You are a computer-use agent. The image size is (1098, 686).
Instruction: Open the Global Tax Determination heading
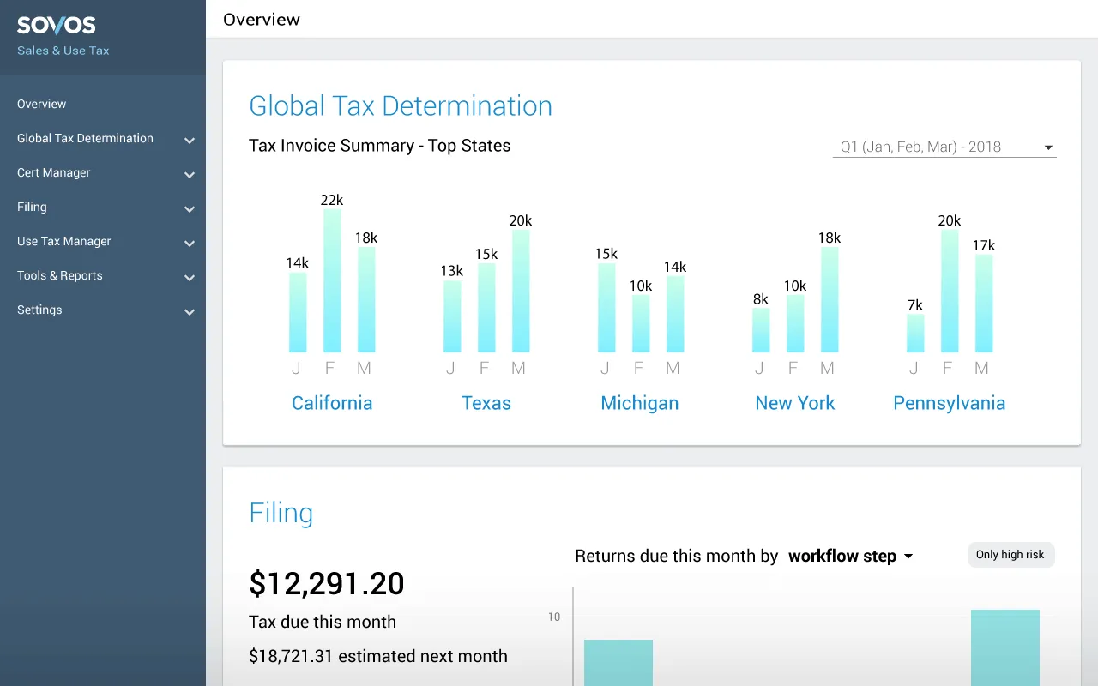click(401, 106)
